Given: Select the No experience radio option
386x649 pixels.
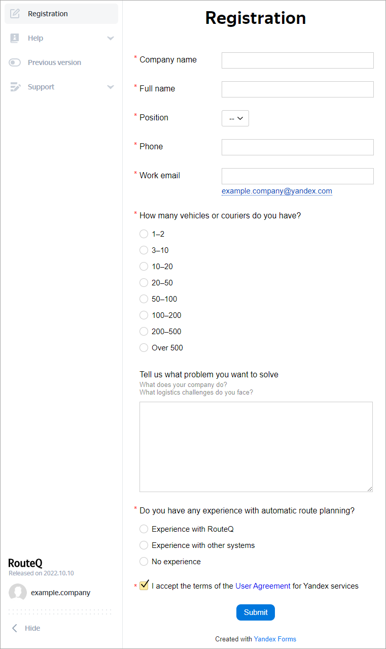Looking at the screenshot, I should [144, 562].
